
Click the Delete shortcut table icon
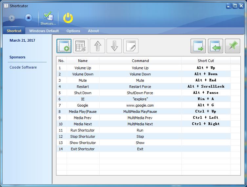coord(81,46)
